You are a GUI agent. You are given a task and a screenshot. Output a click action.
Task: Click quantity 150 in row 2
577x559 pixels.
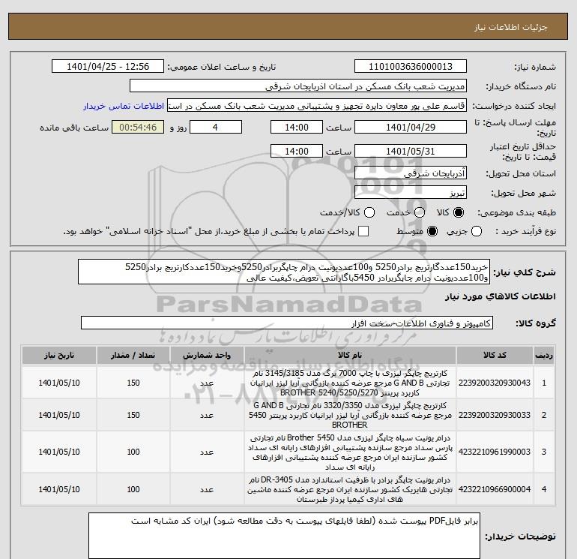tap(133, 415)
